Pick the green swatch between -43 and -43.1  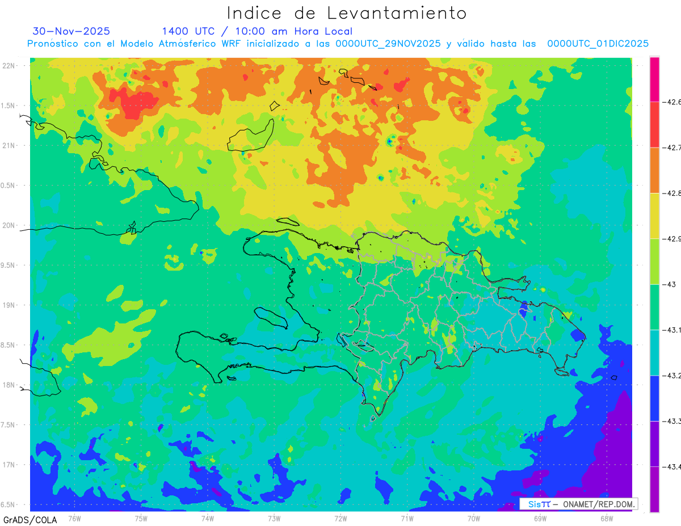click(x=654, y=307)
